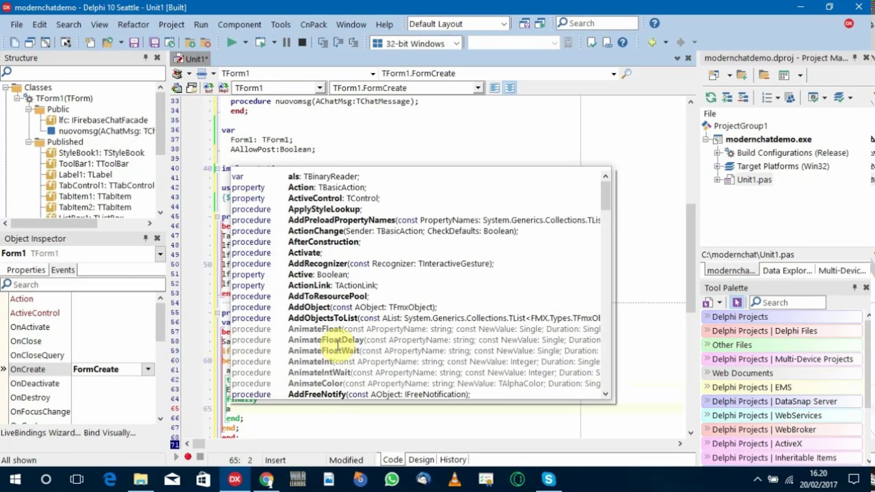This screenshot has width=875, height=492.
Task: Select Unit1.pas in Project Manager
Action: [x=754, y=180]
